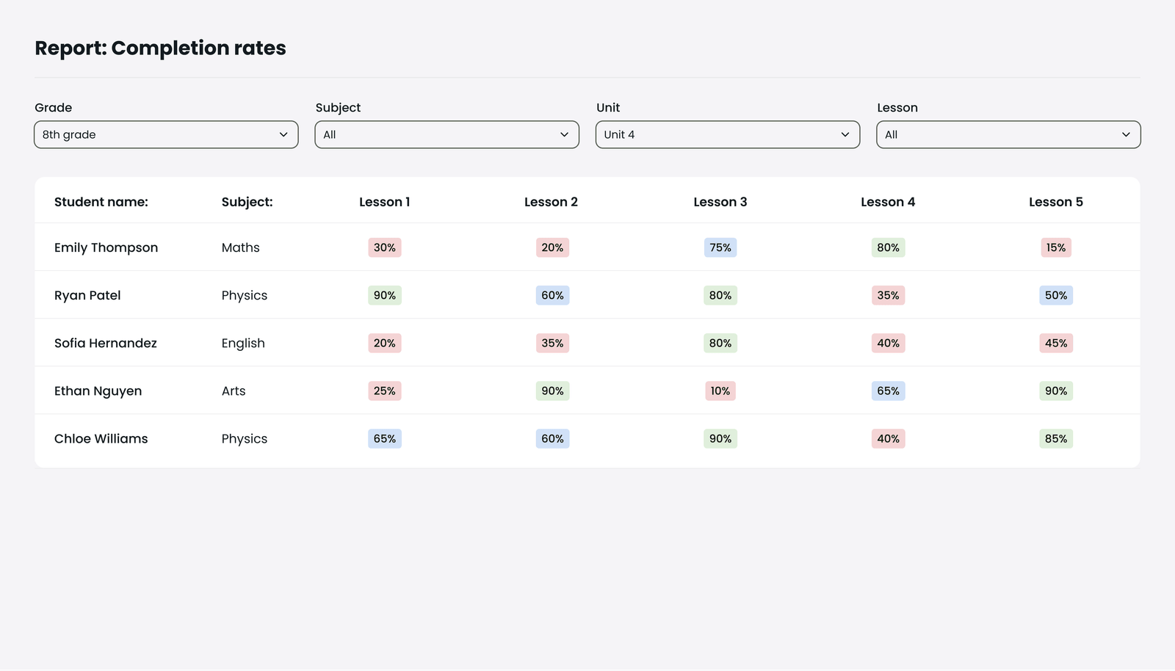Click the Lesson 3 column header

(x=720, y=202)
